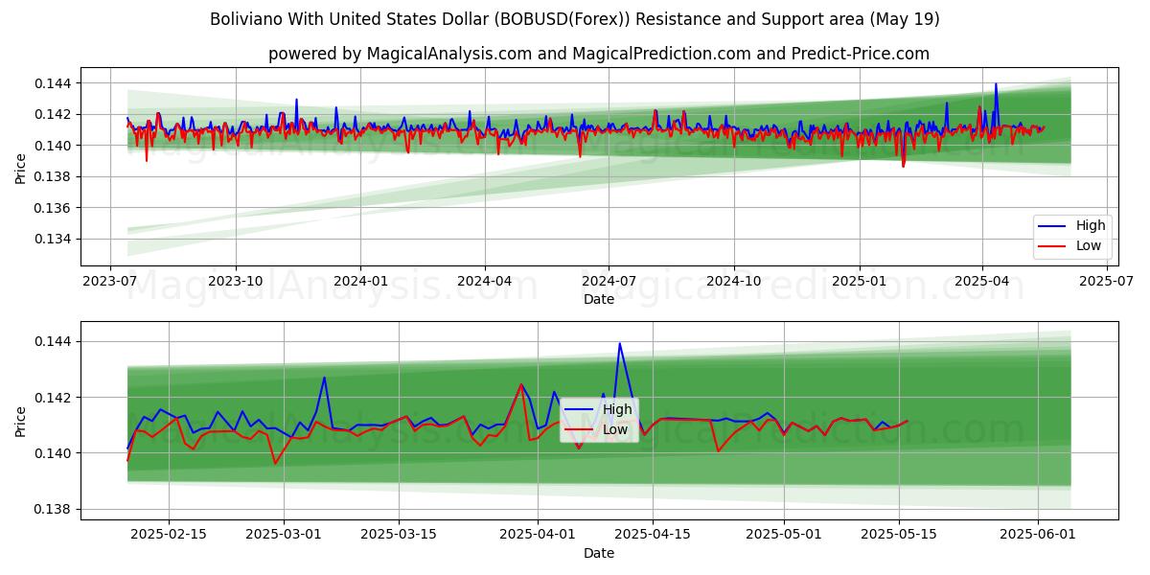
Task: Click the 0.138 y-axis tick in the lower chart
Action: point(54,509)
